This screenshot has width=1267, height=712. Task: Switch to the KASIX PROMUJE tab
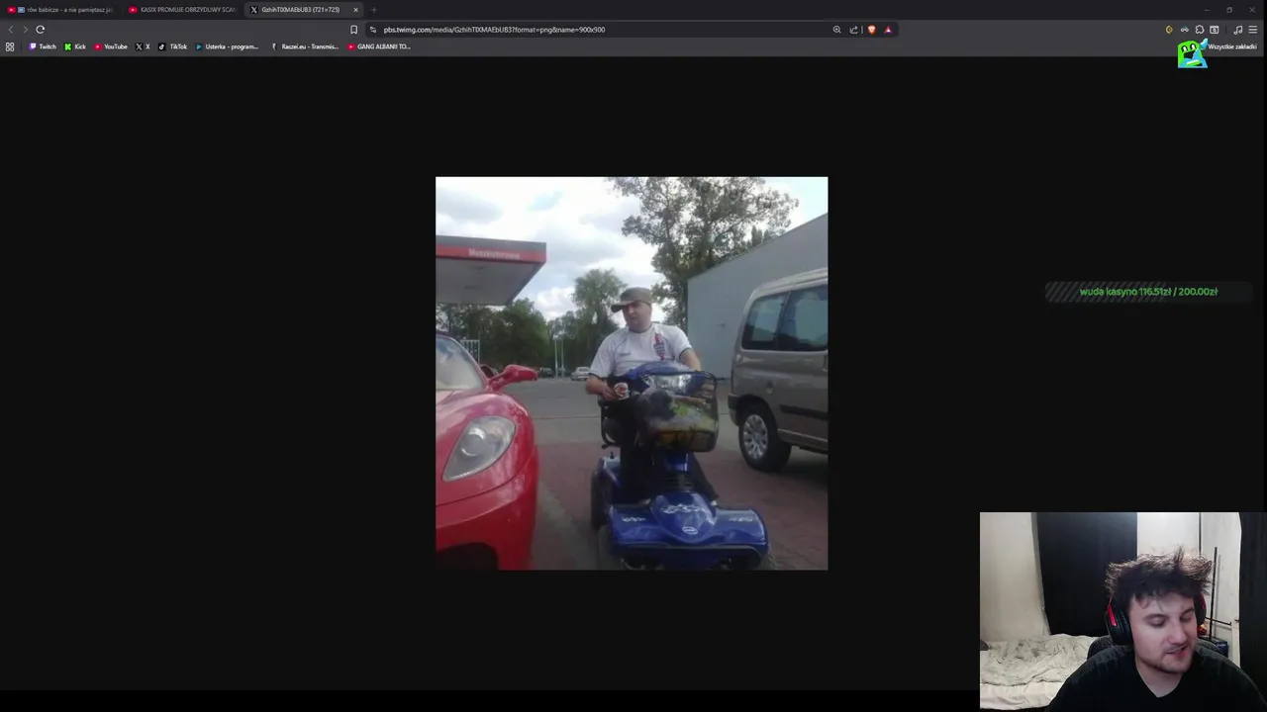tap(183, 10)
